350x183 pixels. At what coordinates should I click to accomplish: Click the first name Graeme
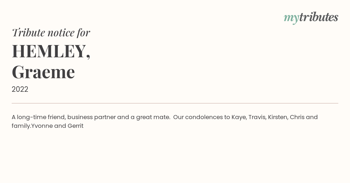(x=43, y=72)
